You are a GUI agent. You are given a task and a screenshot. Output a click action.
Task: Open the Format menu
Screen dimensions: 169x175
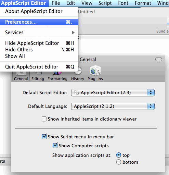click(x=143, y=3)
